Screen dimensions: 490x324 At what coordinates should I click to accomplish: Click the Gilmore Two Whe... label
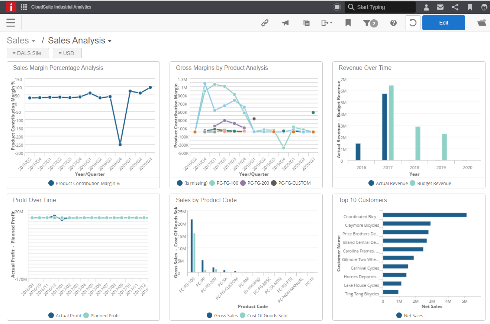[x=361, y=260]
